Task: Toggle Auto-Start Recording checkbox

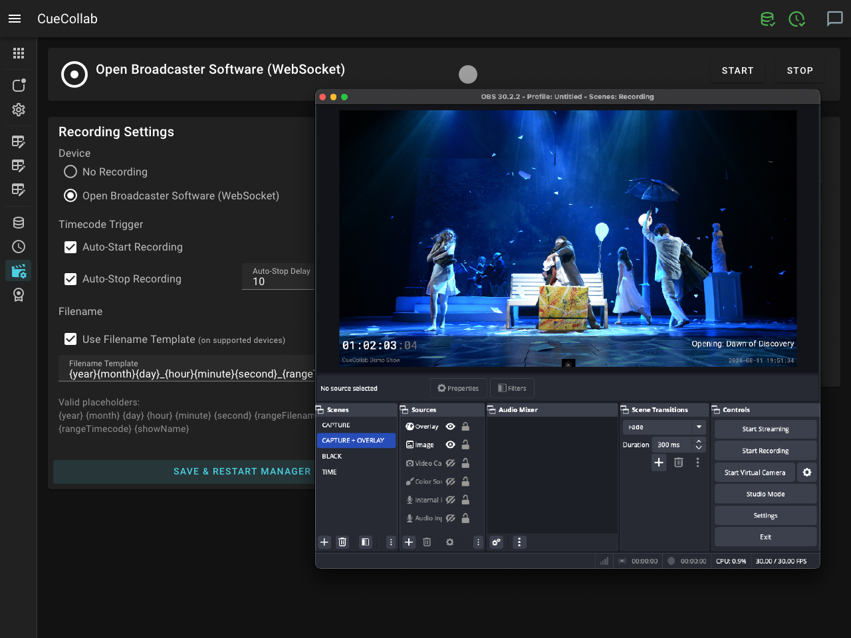Action: 70,247
